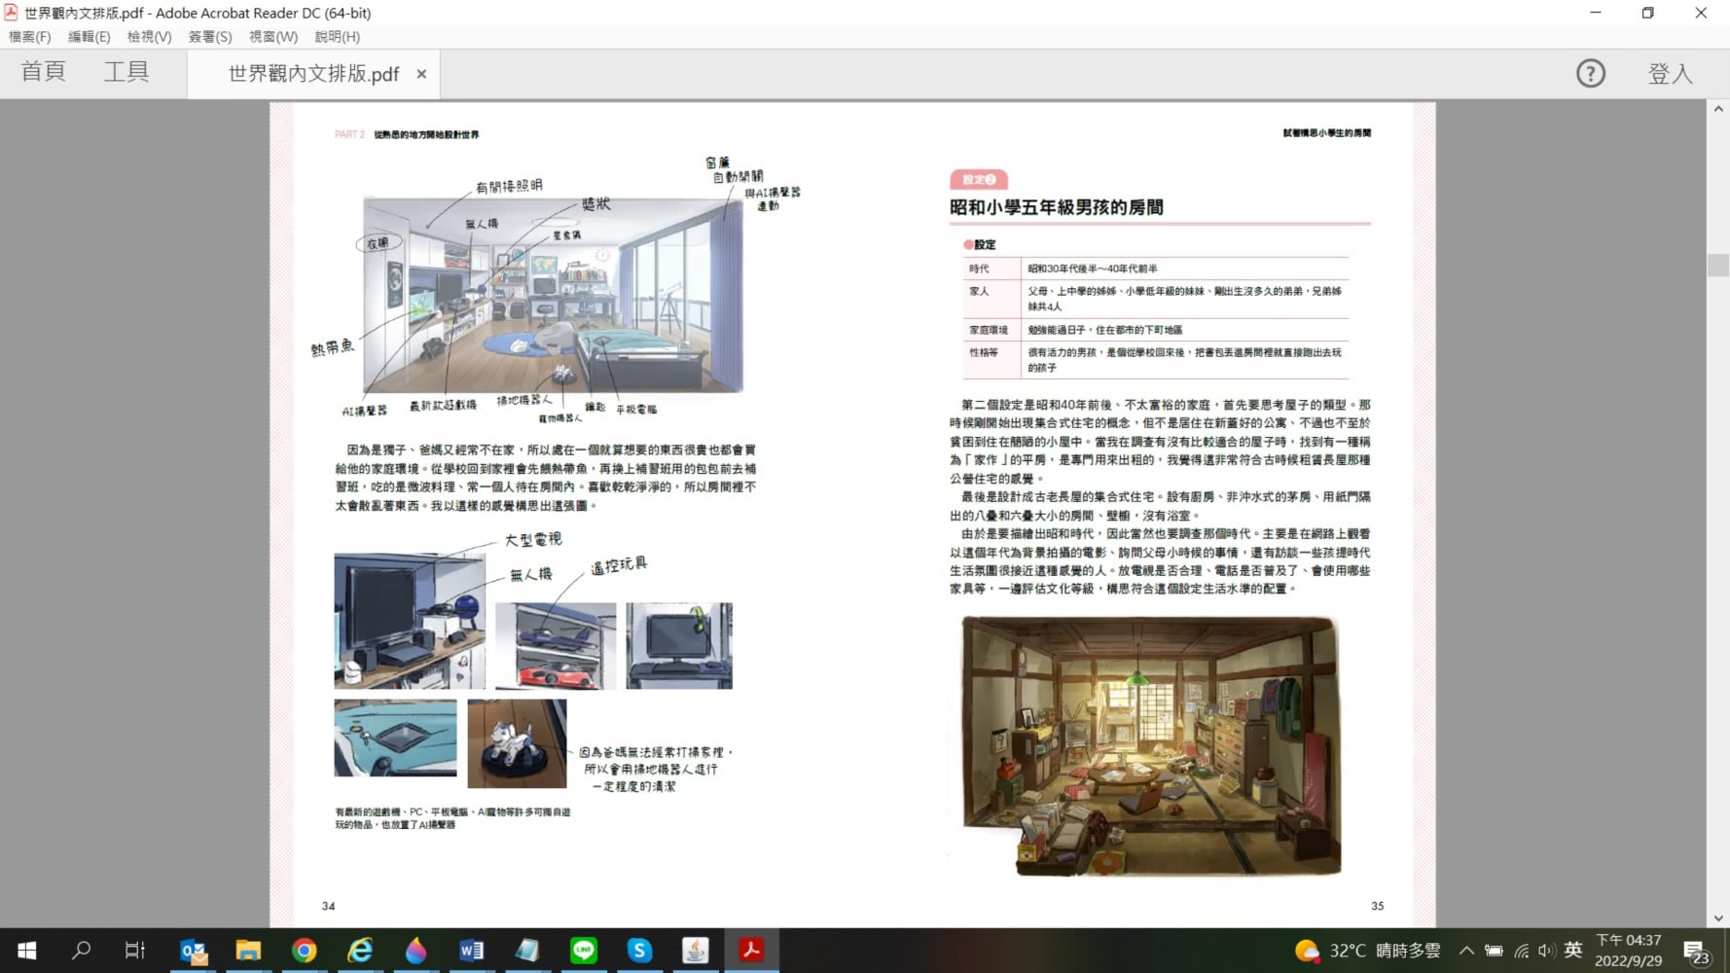Switch to the 首頁 tab

pyautogui.click(x=43, y=72)
